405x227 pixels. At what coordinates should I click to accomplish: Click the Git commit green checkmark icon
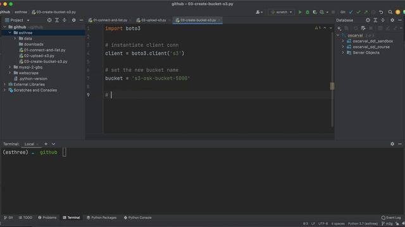pyautogui.click(x=358, y=12)
